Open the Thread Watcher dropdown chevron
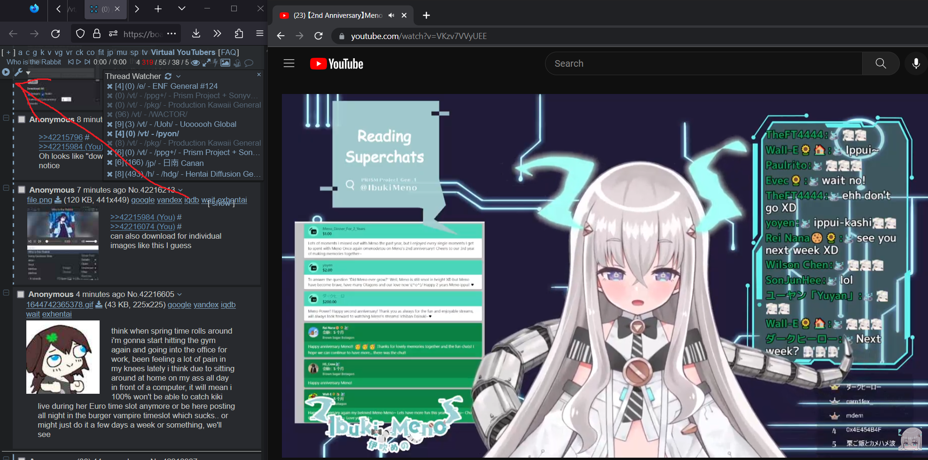Image resolution: width=928 pixels, height=460 pixels. [179, 76]
